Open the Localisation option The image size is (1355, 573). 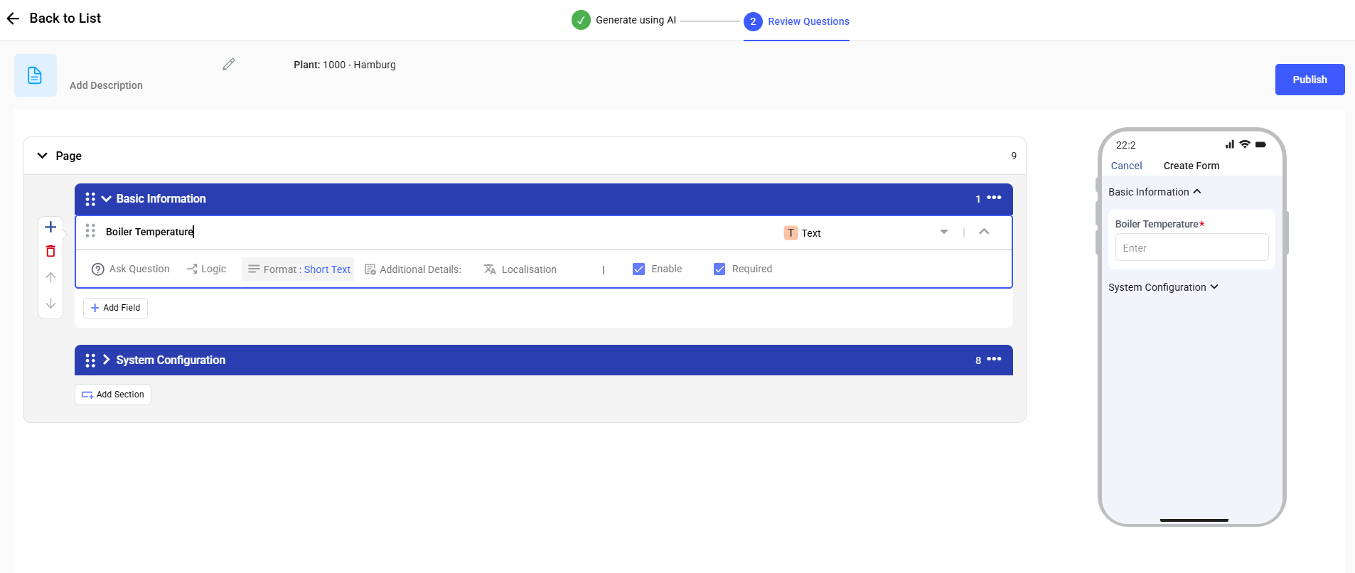point(520,269)
